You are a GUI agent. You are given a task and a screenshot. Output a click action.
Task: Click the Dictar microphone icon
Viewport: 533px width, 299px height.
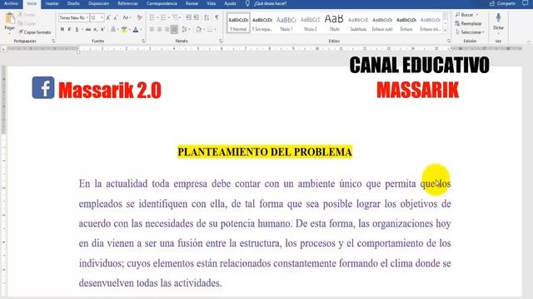pyautogui.click(x=498, y=17)
